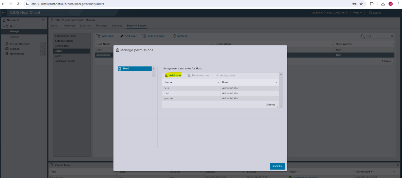Open the Role column dropdown in dialog
Image resolution: width=402 pixels, height=178 pixels.
point(276,82)
